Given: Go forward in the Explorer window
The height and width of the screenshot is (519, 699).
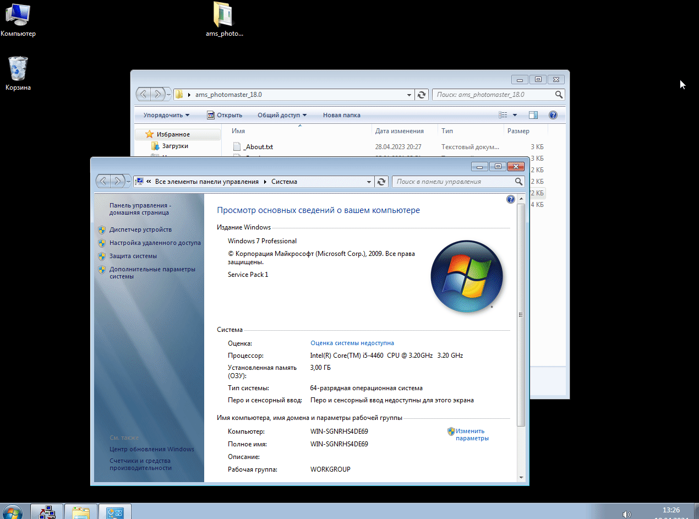Looking at the screenshot, I should tap(157, 95).
